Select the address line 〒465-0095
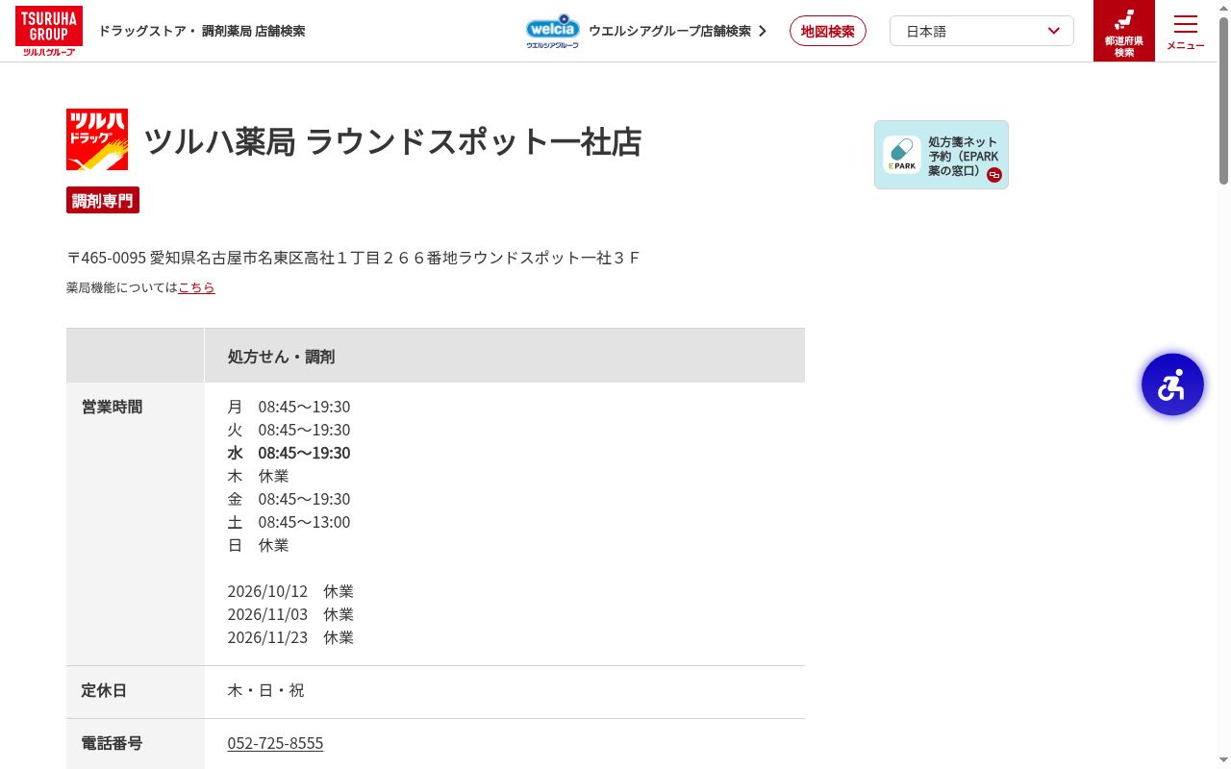 point(353,258)
